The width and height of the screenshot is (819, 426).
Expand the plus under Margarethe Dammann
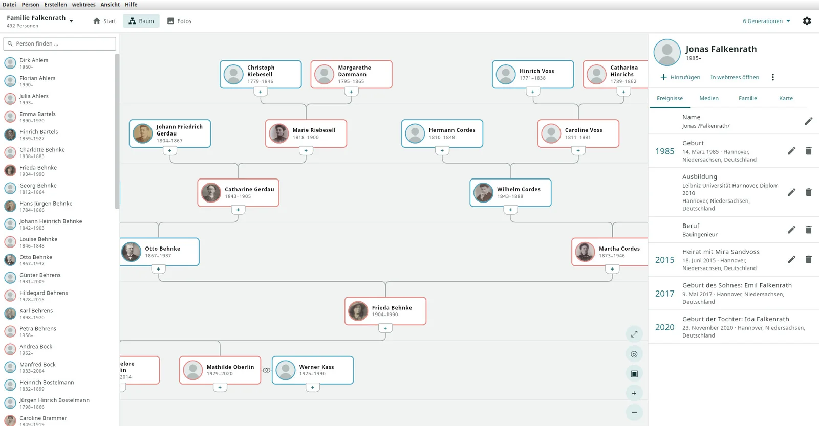[351, 92]
